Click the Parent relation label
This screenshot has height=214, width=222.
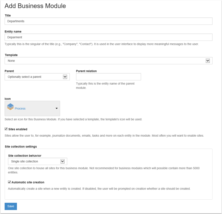86,71
